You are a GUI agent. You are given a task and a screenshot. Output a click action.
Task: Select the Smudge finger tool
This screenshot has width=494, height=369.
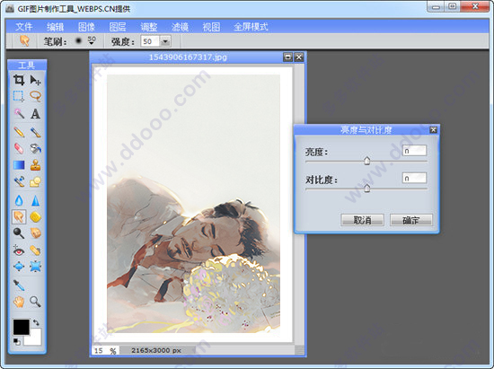click(19, 217)
